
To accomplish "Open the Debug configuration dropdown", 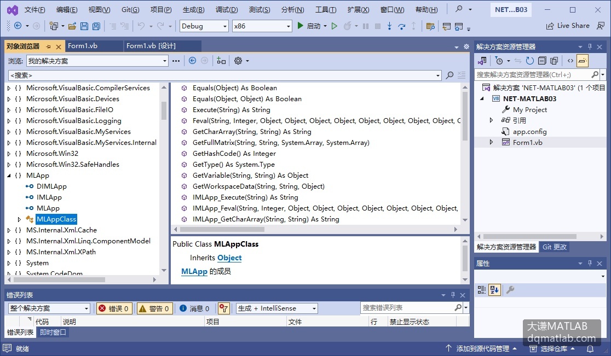I will click(204, 26).
